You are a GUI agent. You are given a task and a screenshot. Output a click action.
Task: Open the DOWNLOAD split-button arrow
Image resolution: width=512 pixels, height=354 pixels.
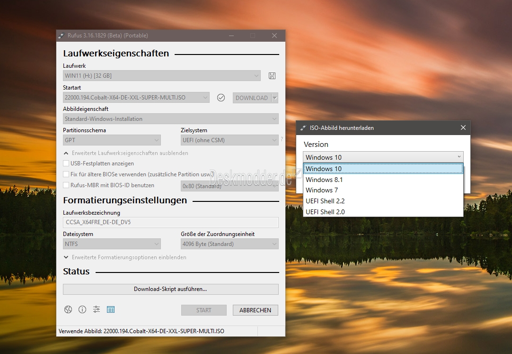pyautogui.click(x=275, y=98)
